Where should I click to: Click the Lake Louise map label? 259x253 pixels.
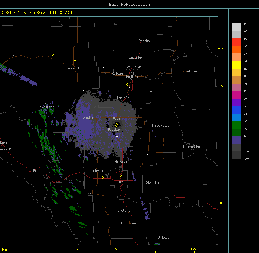click(x=5, y=145)
